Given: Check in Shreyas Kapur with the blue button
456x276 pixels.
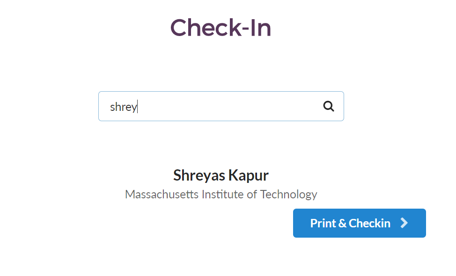Looking at the screenshot, I should coord(360,223).
